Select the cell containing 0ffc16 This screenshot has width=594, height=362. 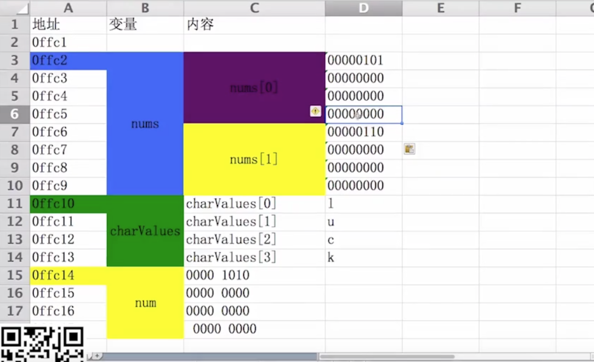tap(68, 311)
